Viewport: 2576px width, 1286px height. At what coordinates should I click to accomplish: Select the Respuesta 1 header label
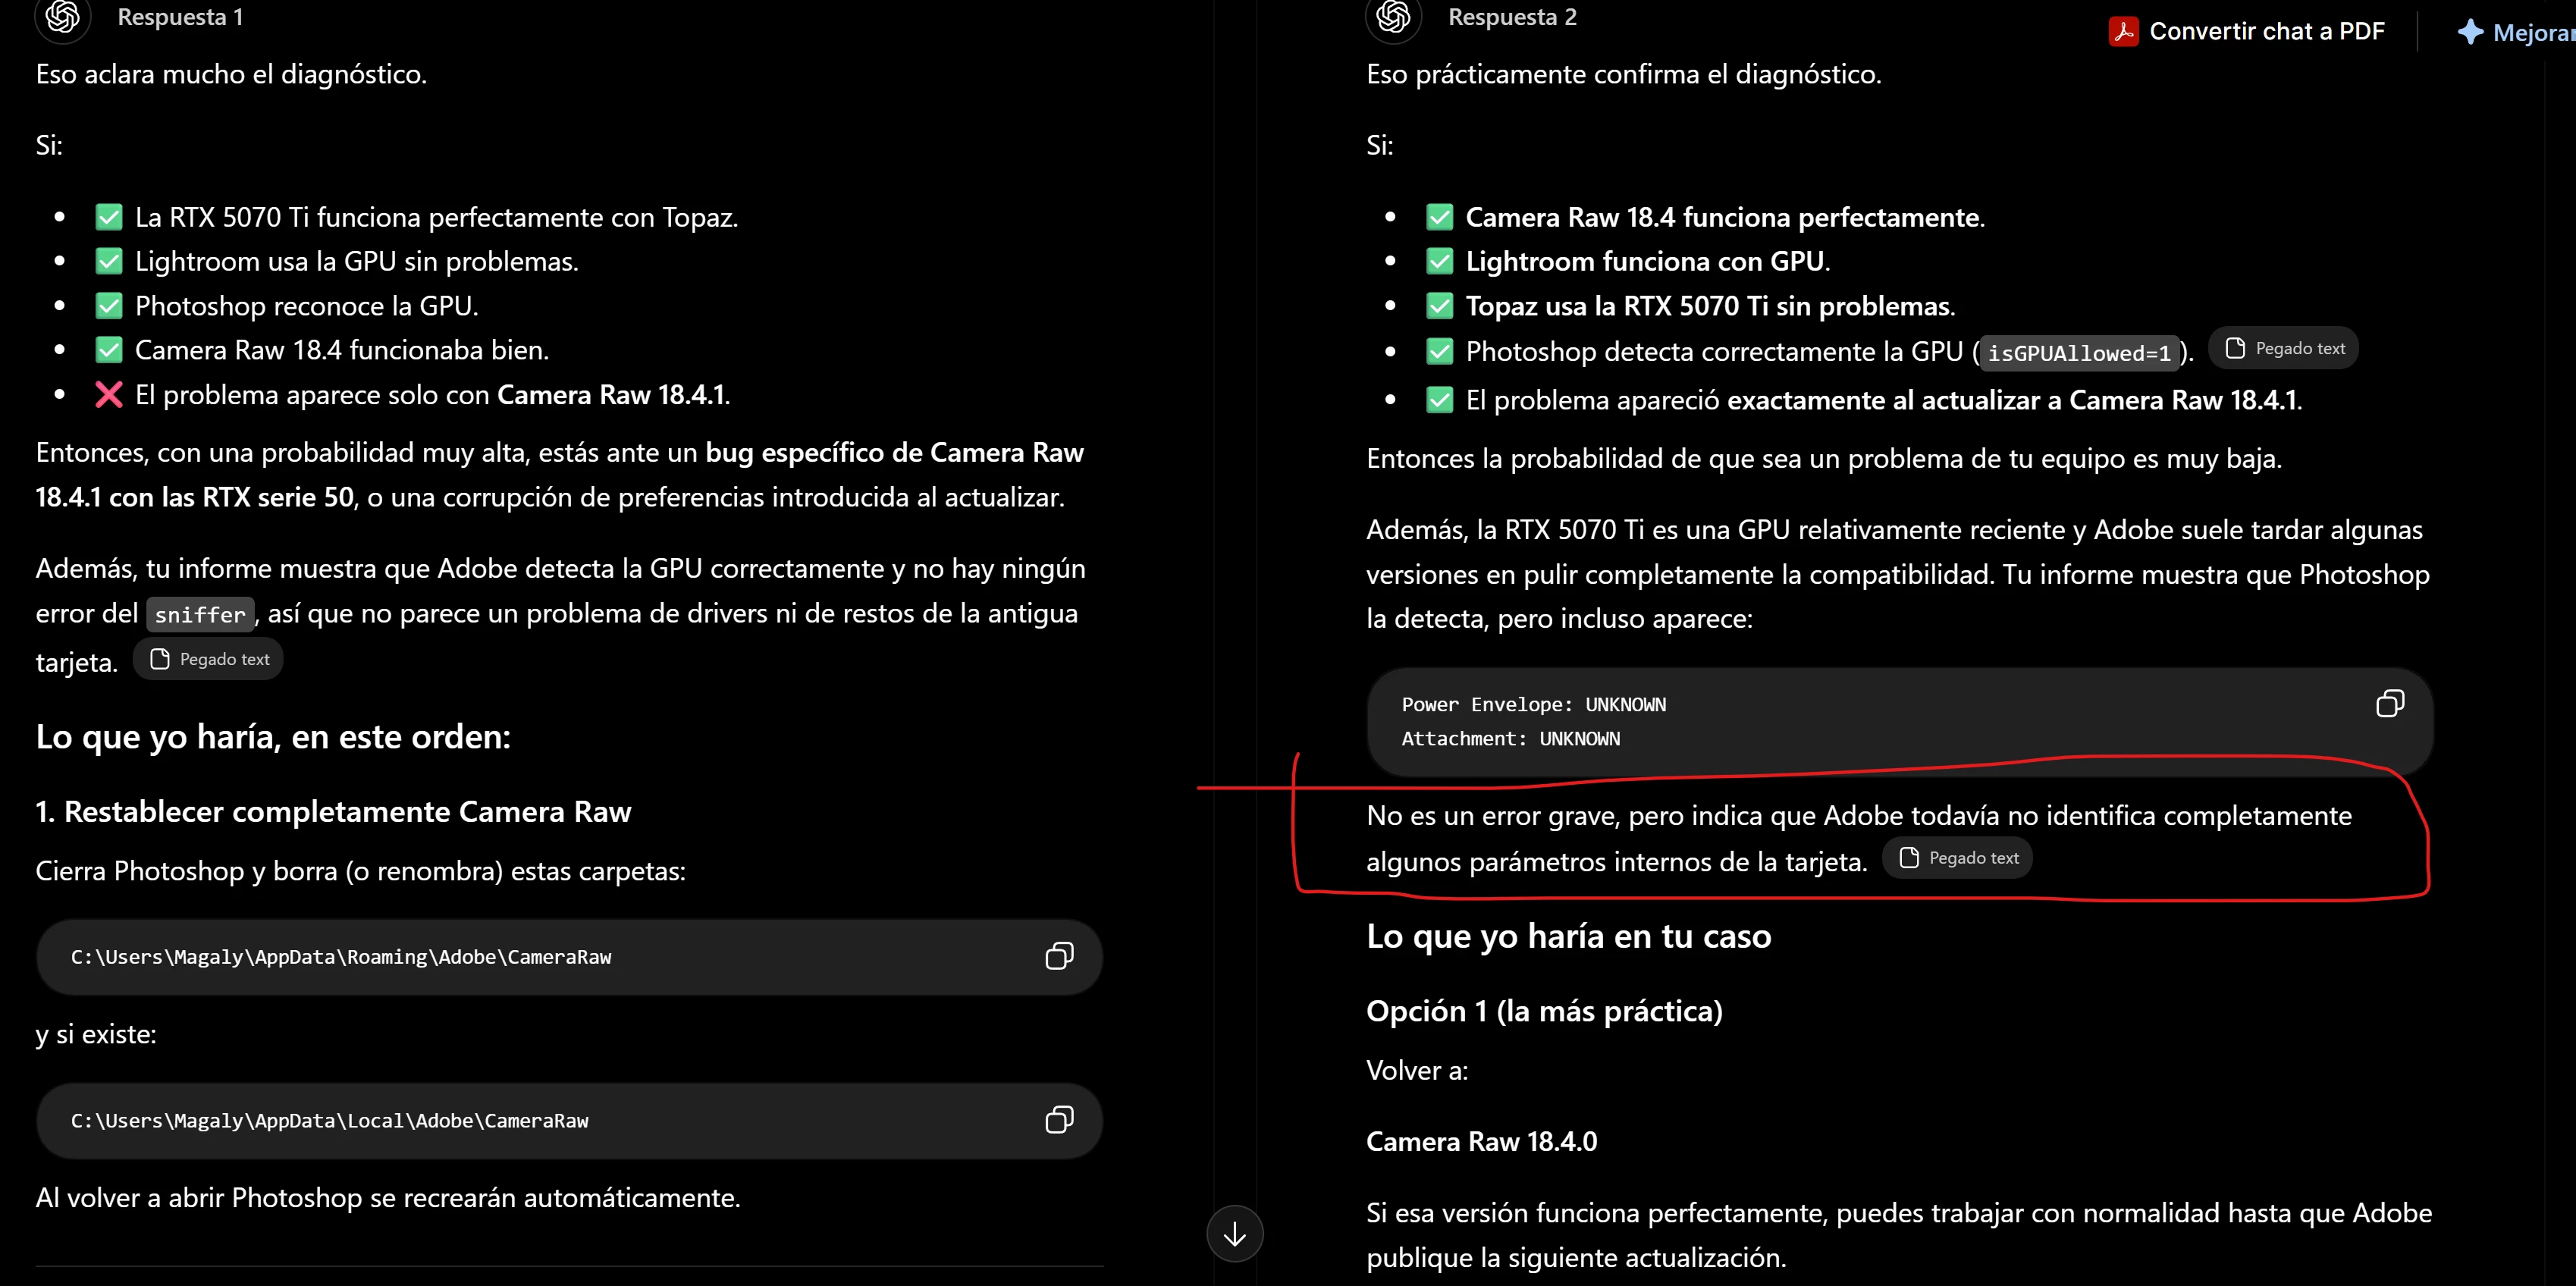click(x=180, y=17)
